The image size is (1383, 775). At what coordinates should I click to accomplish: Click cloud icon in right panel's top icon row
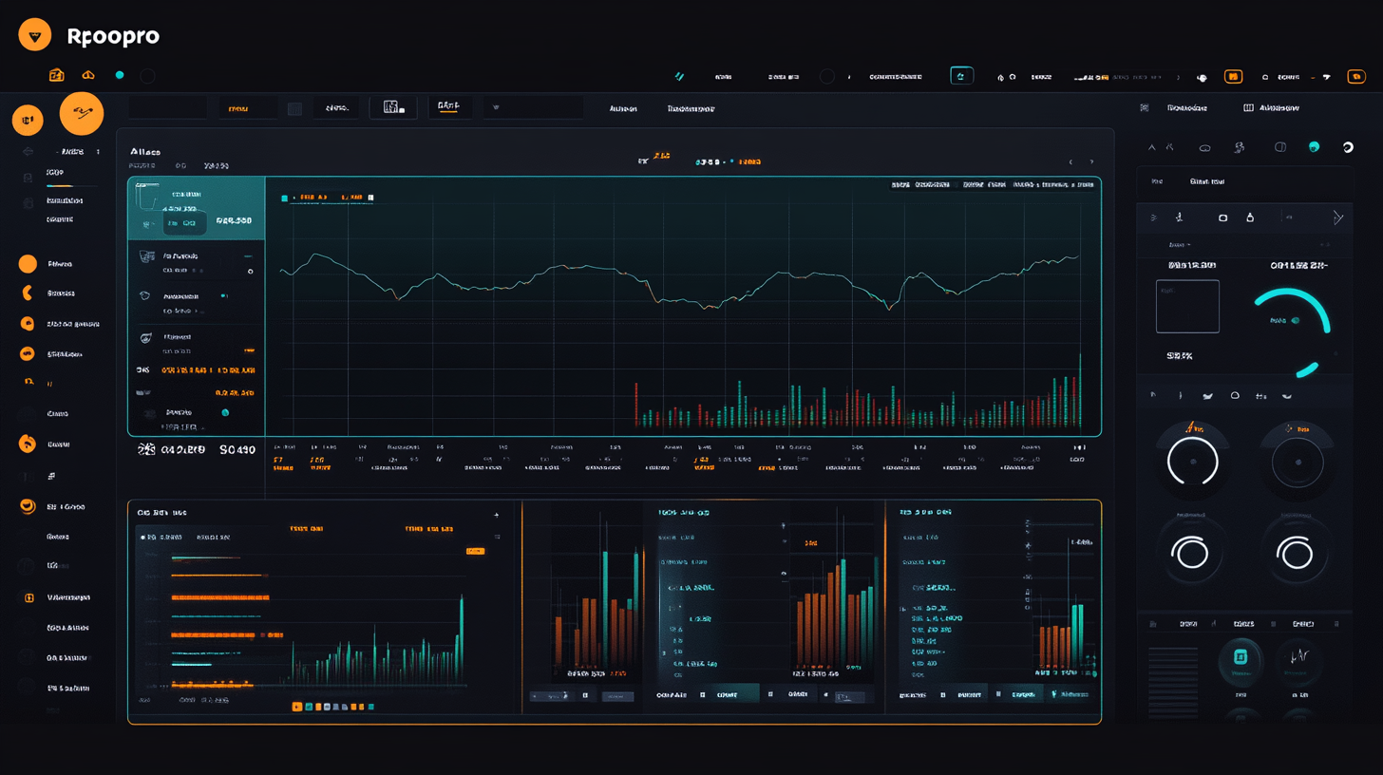click(x=1204, y=147)
